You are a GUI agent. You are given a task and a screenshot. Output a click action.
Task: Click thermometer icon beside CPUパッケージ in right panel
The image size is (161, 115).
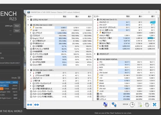click(x=98, y=22)
